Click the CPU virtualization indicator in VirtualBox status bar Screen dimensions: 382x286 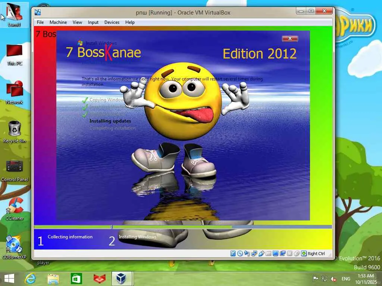coord(289,254)
